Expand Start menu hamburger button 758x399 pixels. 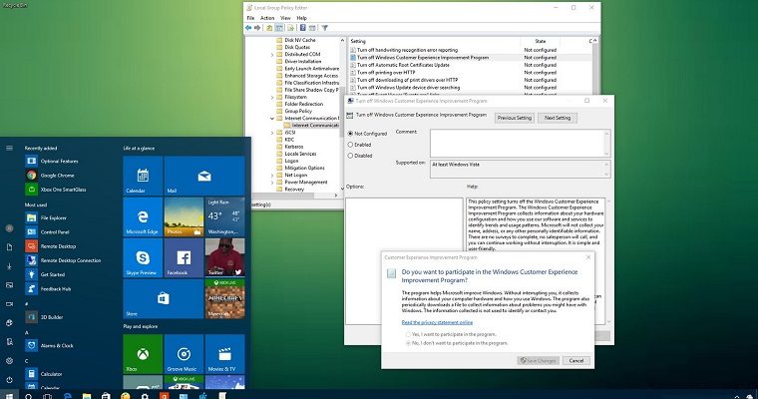point(9,148)
